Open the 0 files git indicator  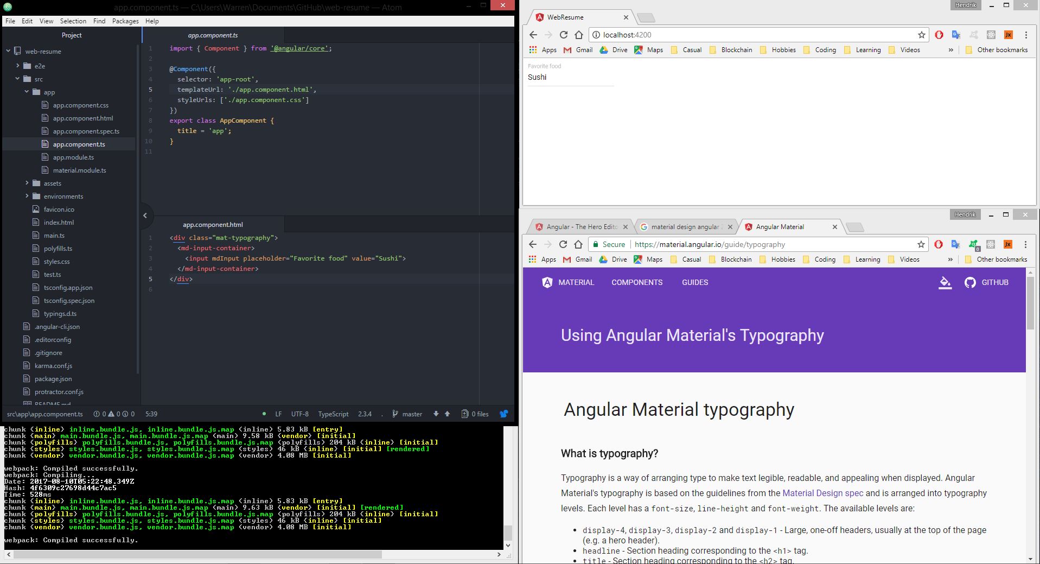[475, 414]
